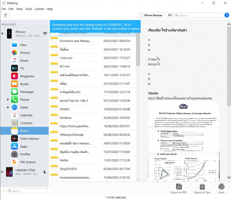Select the '835892' note row
231x200 pixels.
(x=93, y=109)
